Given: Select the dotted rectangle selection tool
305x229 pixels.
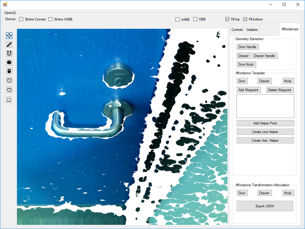Looking at the screenshot, I should click(x=9, y=100).
